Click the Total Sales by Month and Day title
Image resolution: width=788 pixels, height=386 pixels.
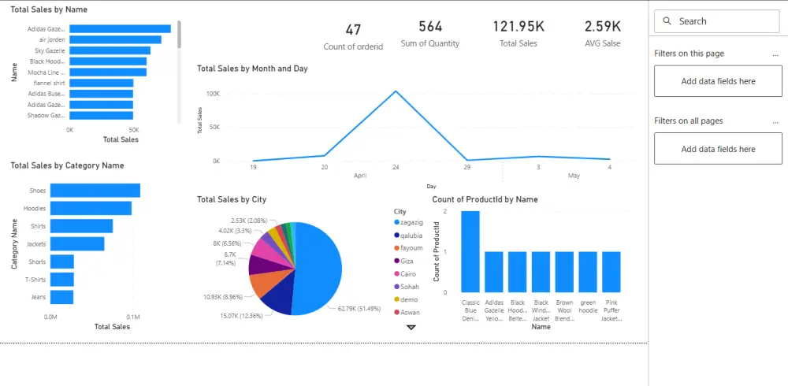pyautogui.click(x=252, y=69)
